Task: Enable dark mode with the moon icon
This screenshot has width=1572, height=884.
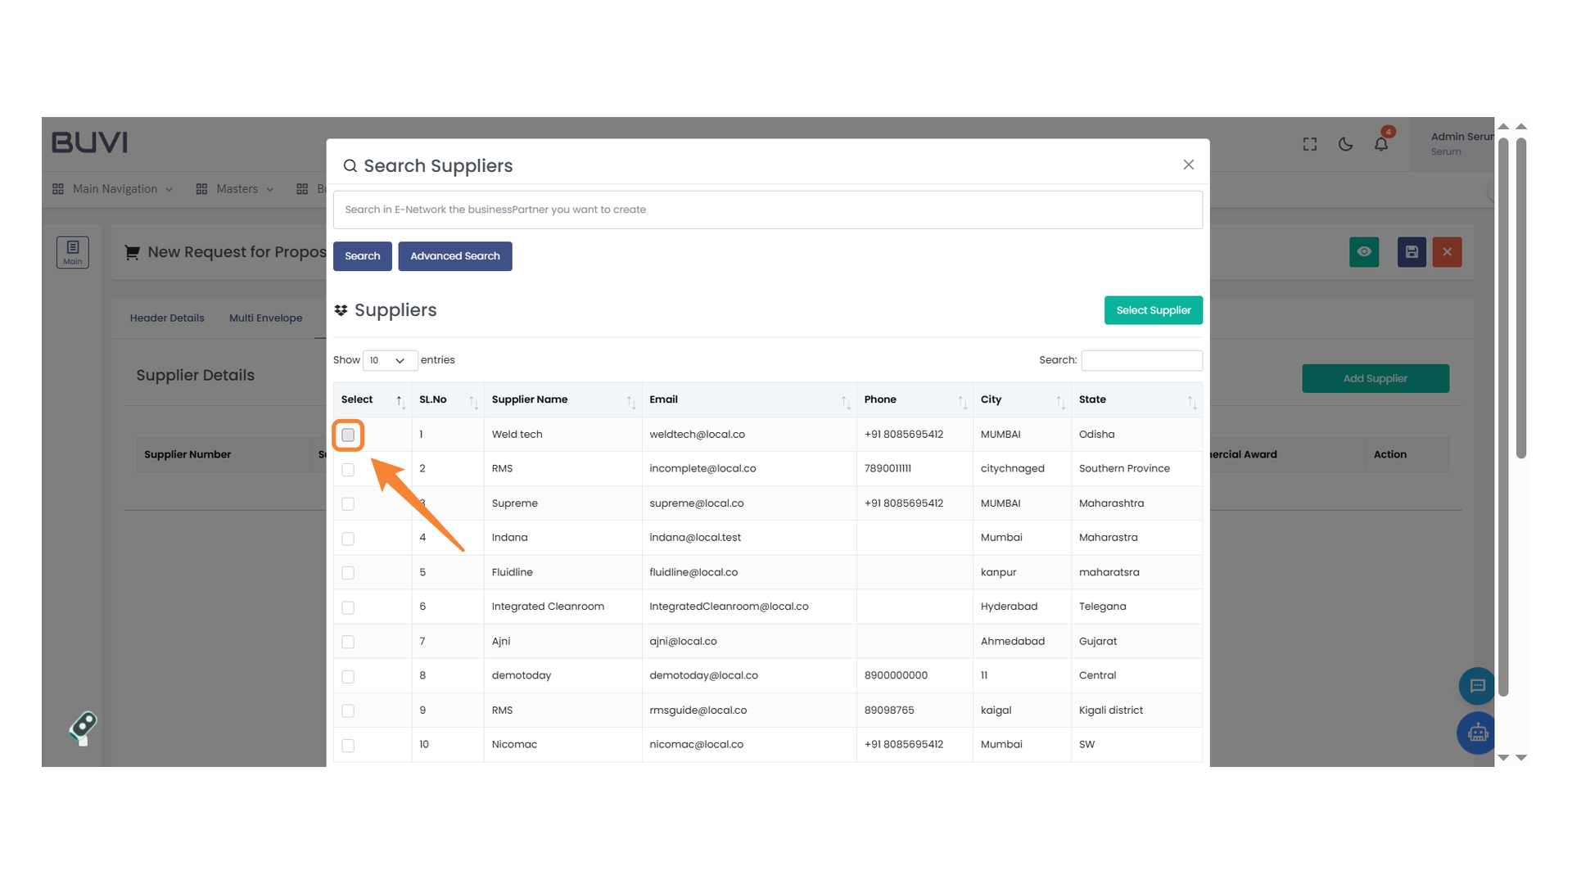Action: coord(1345,144)
